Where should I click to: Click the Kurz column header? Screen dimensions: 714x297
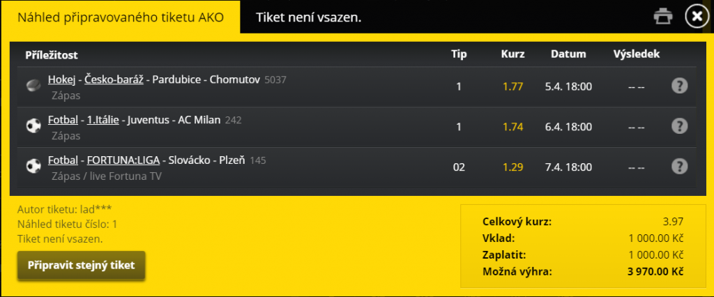512,54
